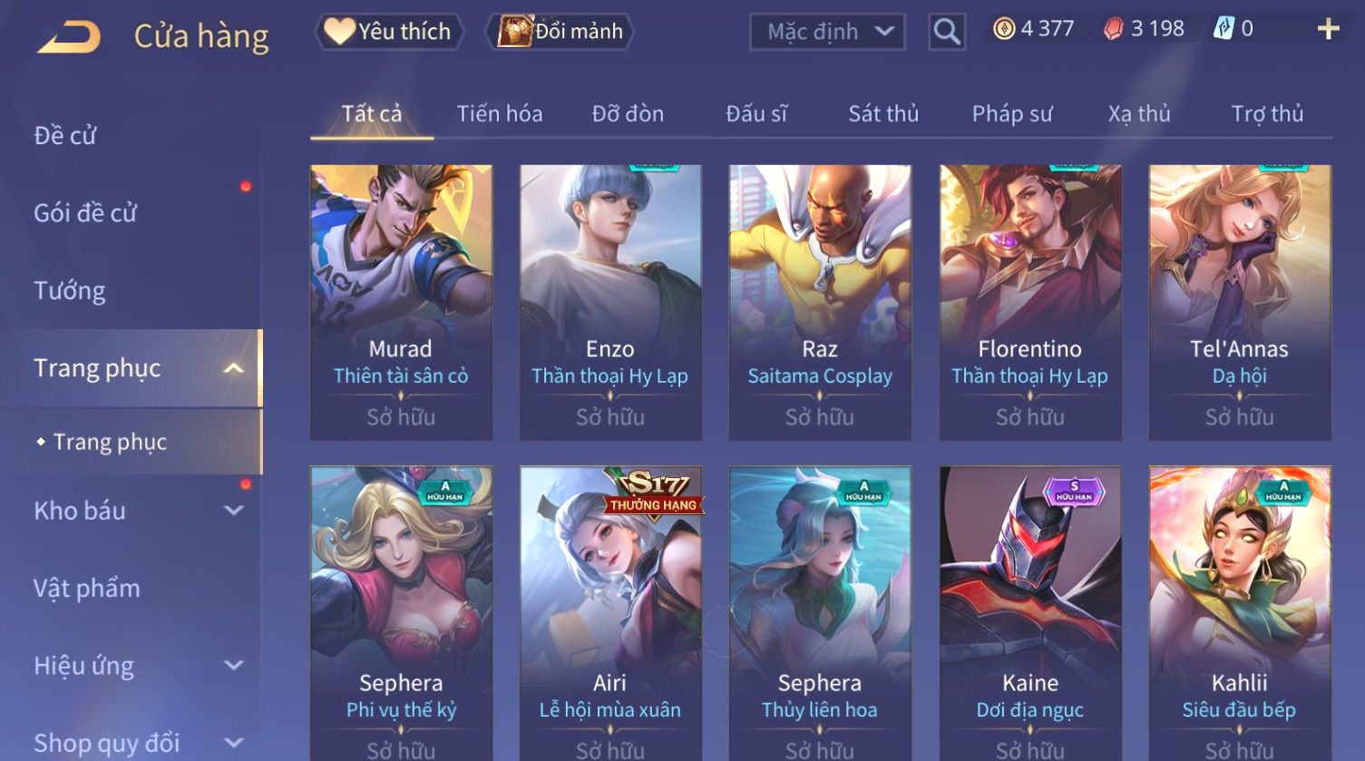The width and height of the screenshot is (1365, 761).
Task: Click the chest icon in Đổi mảnh
Action: pos(514,31)
